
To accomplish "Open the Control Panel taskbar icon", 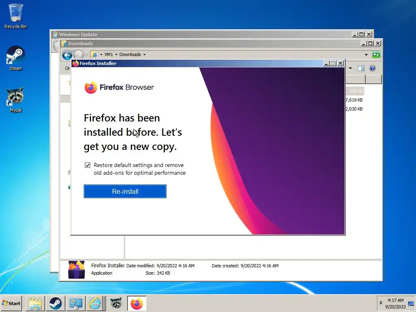I will (76, 303).
